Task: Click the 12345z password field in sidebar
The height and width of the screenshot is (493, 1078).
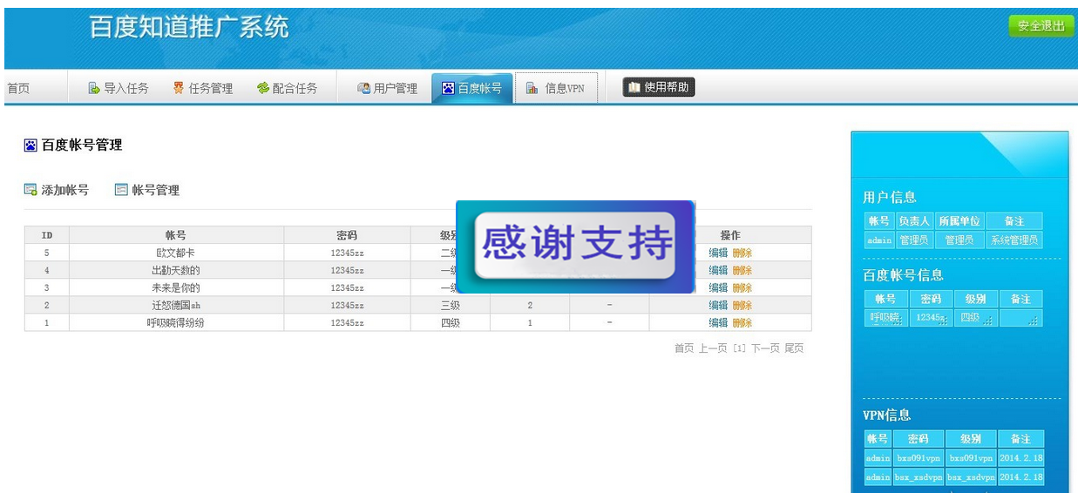Action: click(x=930, y=318)
